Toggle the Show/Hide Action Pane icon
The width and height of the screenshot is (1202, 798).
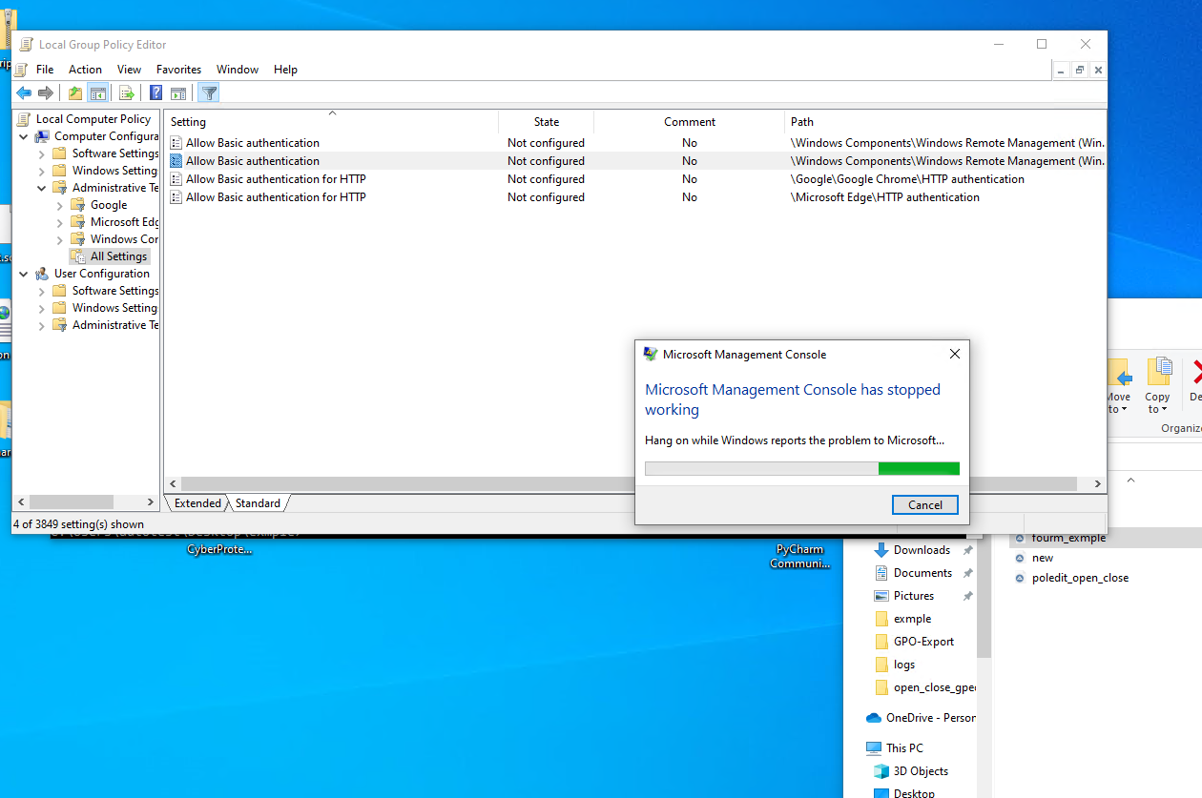tap(178, 92)
